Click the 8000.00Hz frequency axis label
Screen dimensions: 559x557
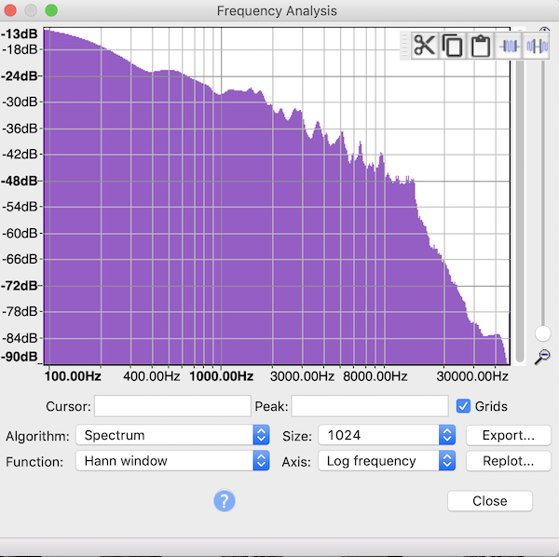pos(375,376)
